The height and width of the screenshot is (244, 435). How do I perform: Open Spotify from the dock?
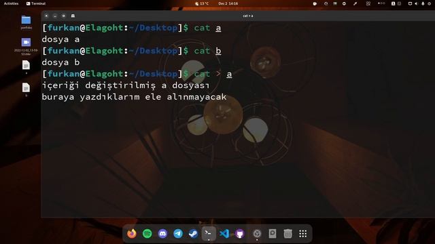147,234
